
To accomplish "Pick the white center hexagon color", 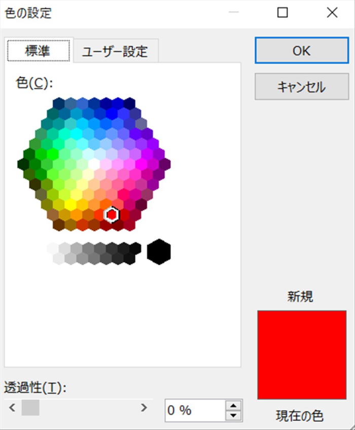I will click(x=94, y=164).
